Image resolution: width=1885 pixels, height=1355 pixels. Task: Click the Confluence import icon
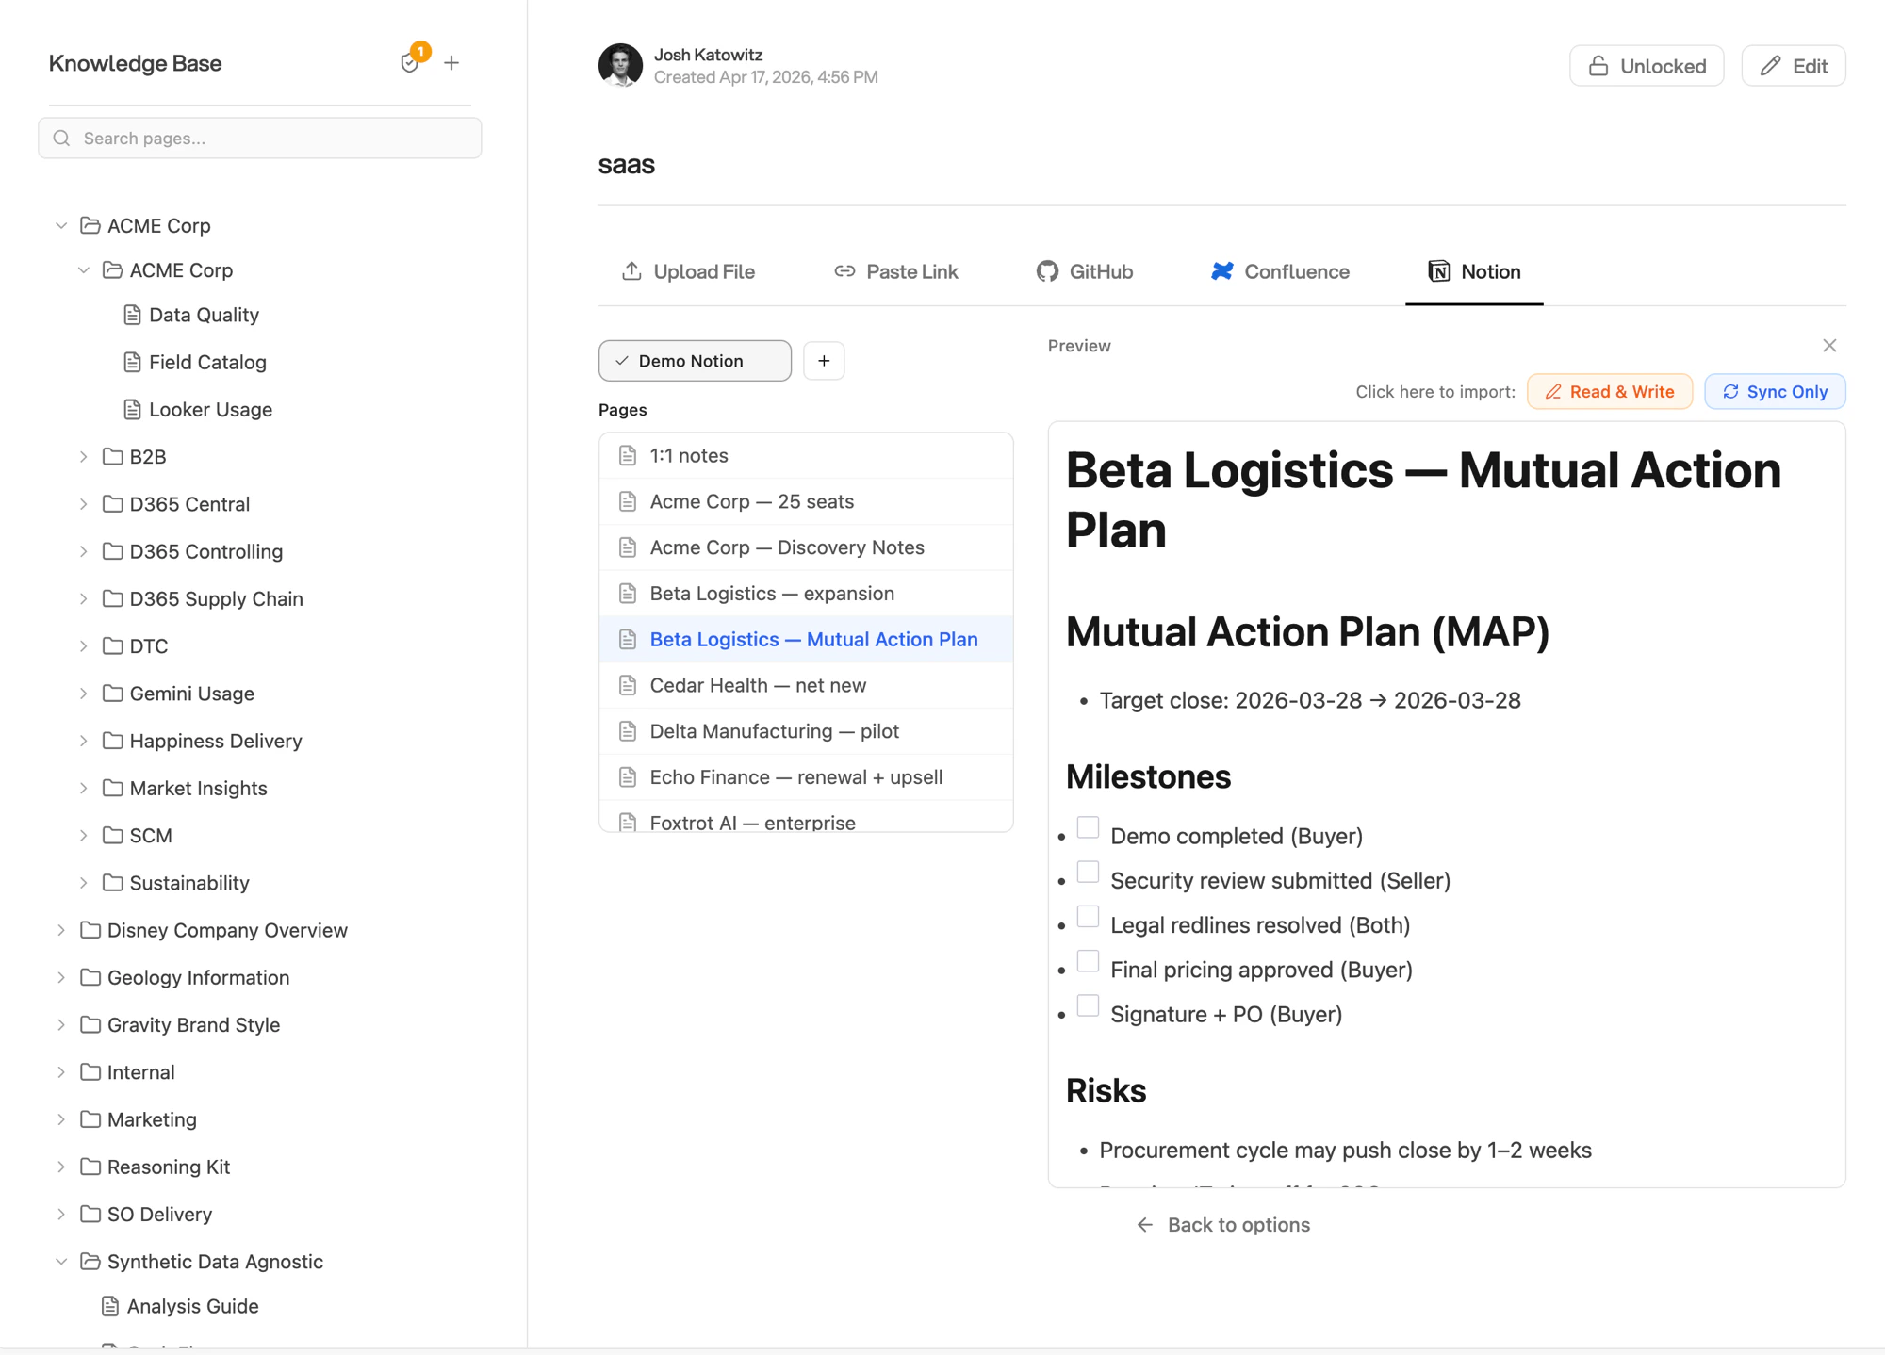1221,271
